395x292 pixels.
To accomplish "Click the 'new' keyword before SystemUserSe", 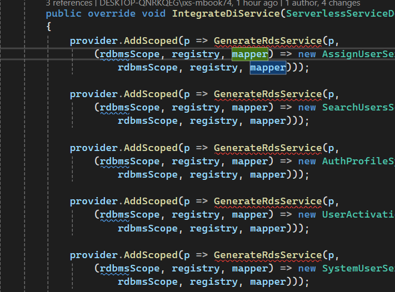I will 307,268.
